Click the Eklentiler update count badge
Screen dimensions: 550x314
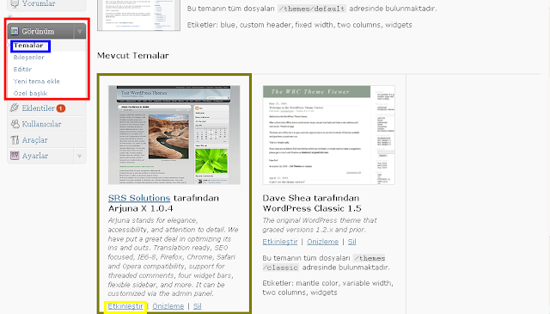pyautogui.click(x=61, y=108)
